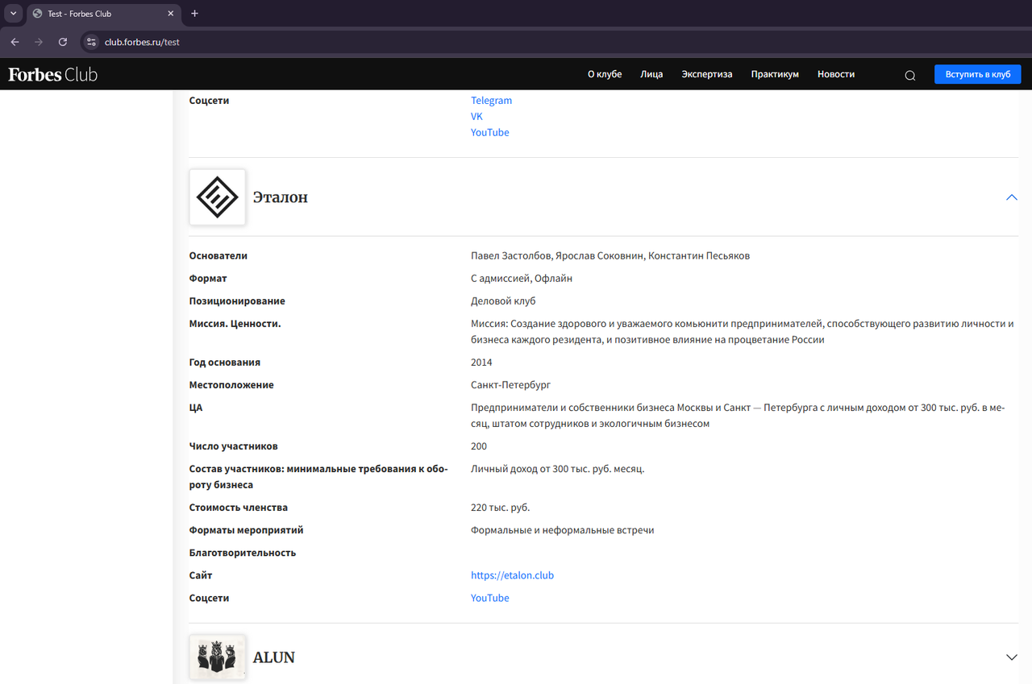Open the Лица menu item
The width and height of the screenshot is (1032, 684).
tap(651, 74)
